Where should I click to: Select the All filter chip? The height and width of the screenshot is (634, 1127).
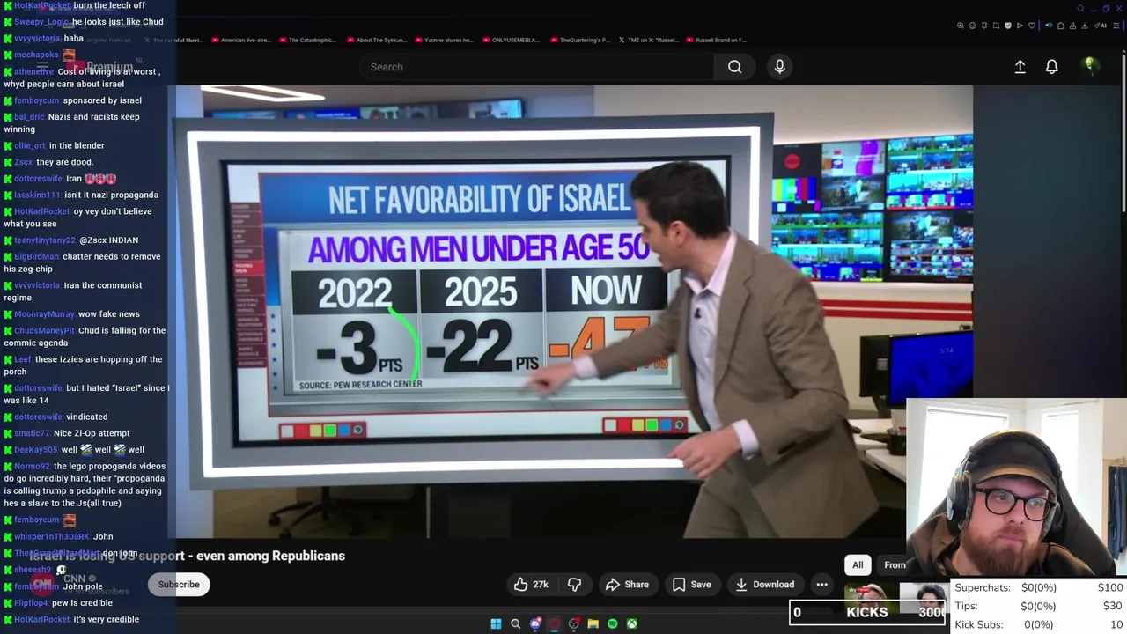[x=858, y=564]
